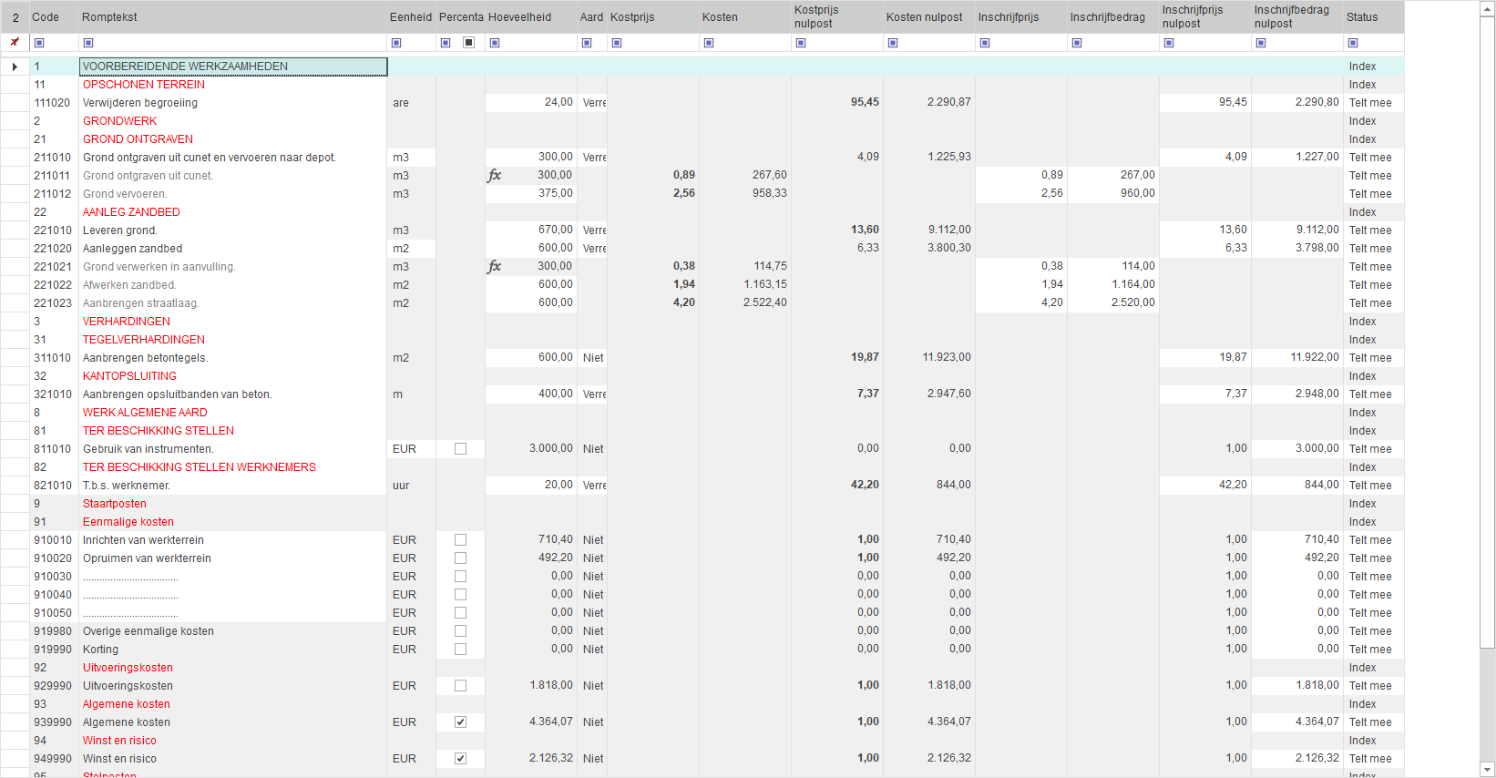
Task: Open the filter operator icon under Status column
Action: [1353, 43]
